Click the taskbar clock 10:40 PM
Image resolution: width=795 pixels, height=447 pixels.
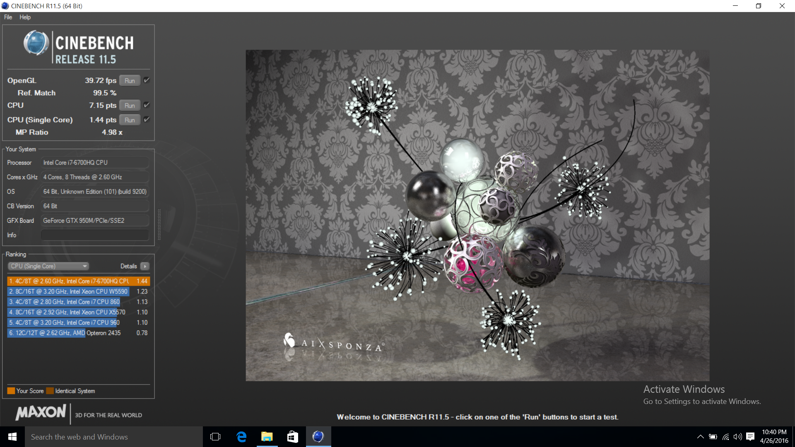pyautogui.click(x=774, y=432)
